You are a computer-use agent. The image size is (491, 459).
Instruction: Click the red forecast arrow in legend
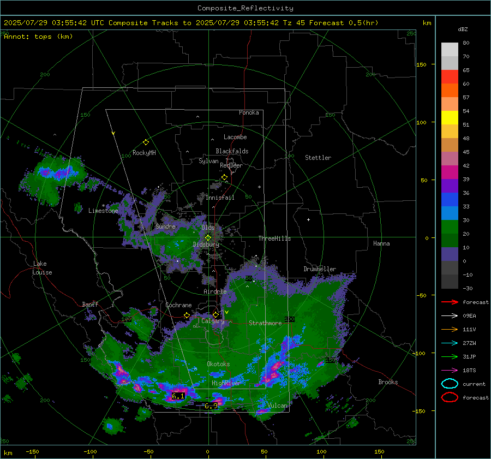[x=450, y=302]
